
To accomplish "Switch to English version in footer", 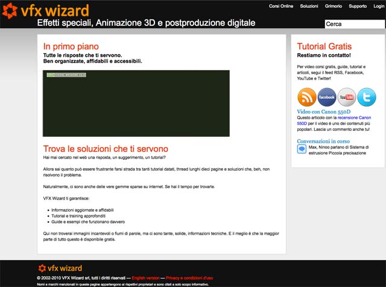I will point(145,278).
